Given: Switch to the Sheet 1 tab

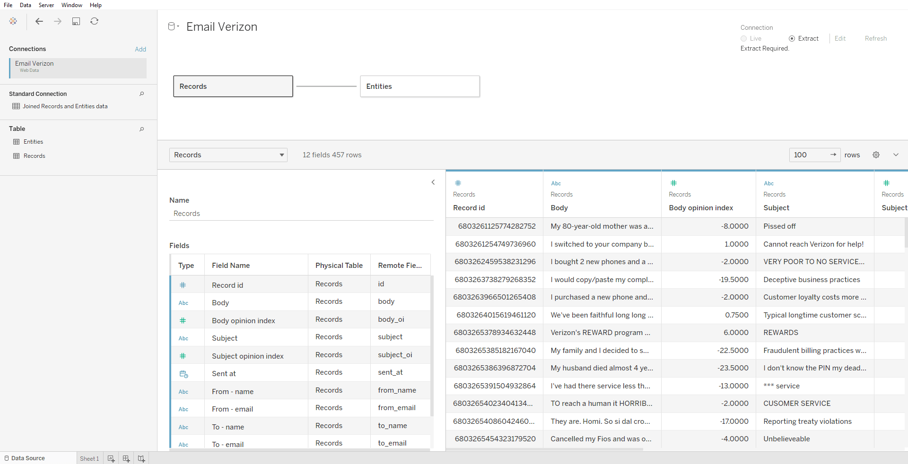Looking at the screenshot, I should [x=89, y=458].
